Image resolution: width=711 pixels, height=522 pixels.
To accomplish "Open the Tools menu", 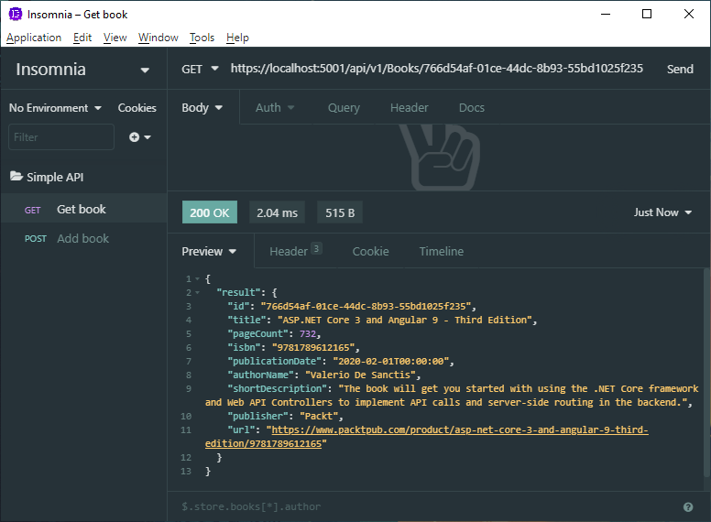I will pos(202,38).
